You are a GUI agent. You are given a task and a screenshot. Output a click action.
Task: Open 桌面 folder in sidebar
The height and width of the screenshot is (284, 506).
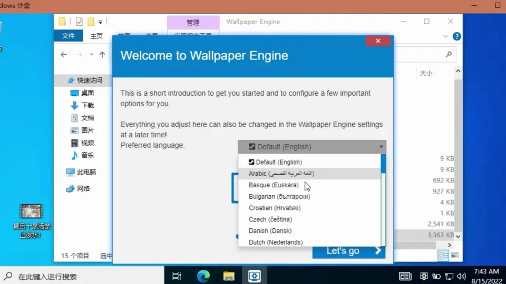82,93
